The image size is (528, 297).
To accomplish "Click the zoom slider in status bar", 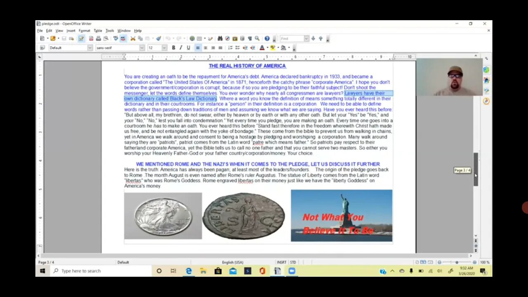I will tap(457, 262).
